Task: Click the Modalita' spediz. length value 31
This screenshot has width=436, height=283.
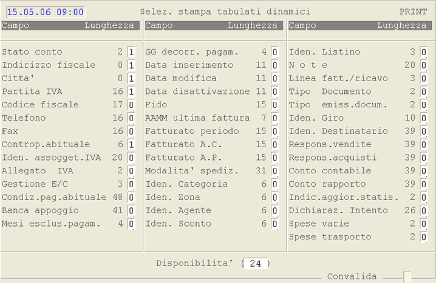Action: pyautogui.click(x=261, y=171)
